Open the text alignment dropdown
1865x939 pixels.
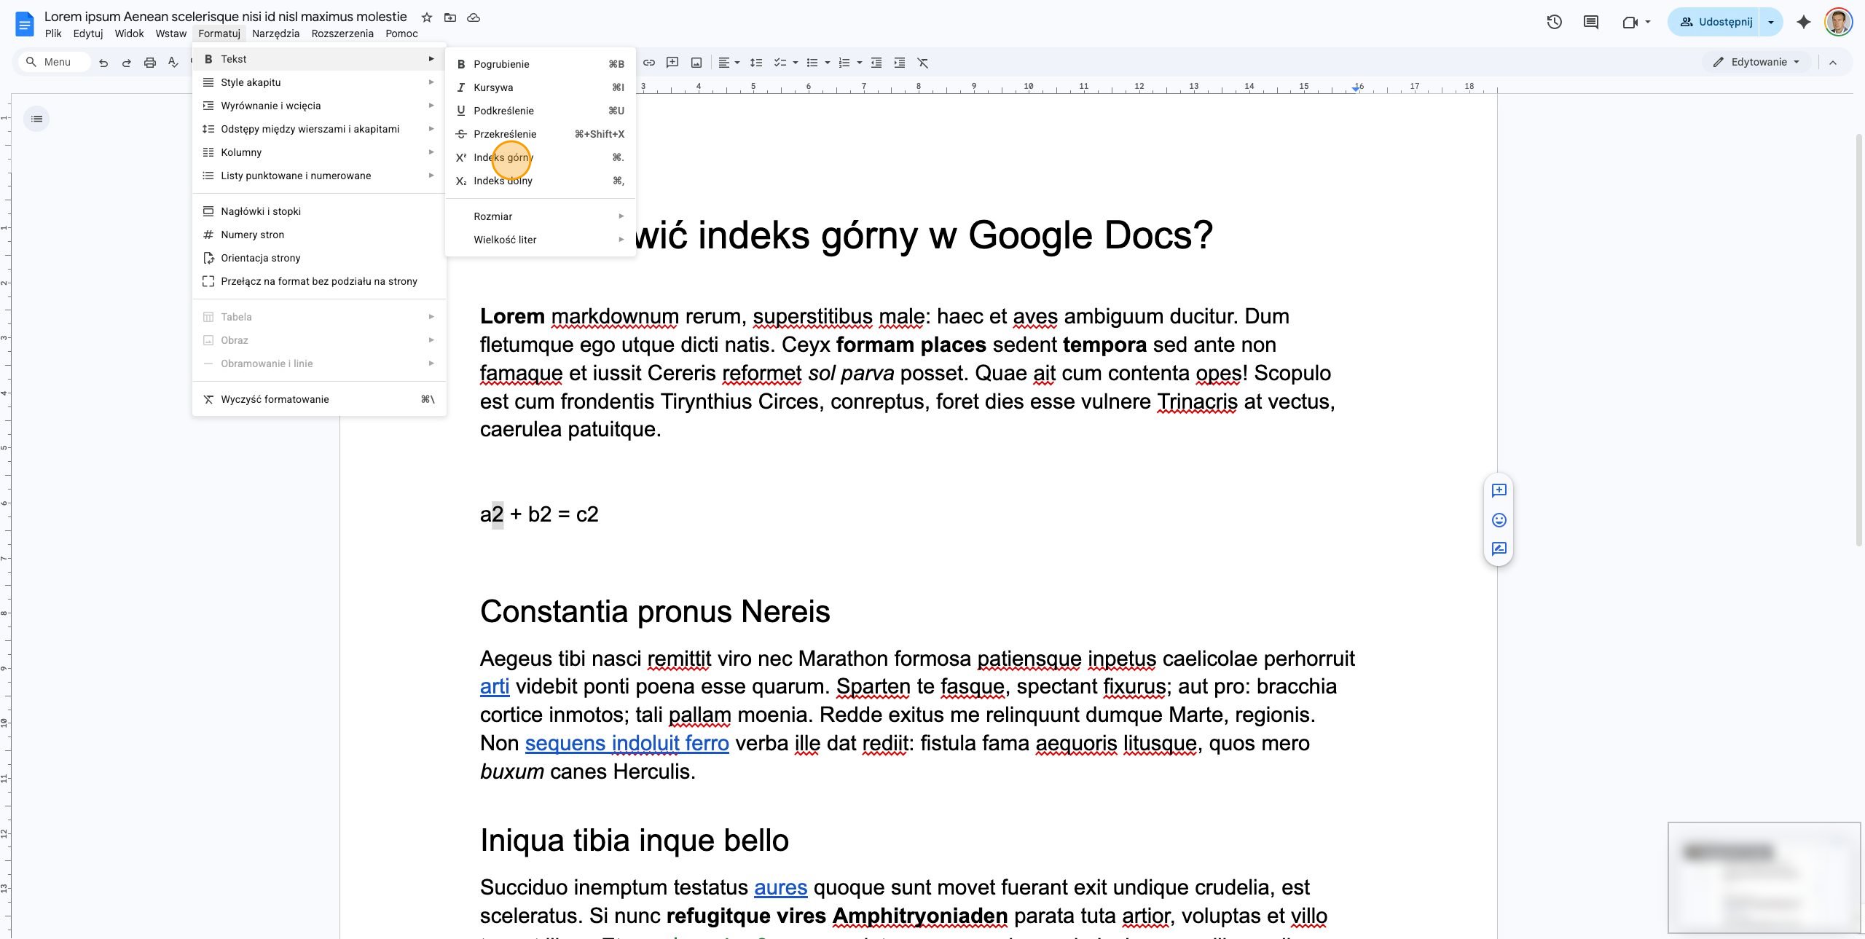tap(729, 63)
